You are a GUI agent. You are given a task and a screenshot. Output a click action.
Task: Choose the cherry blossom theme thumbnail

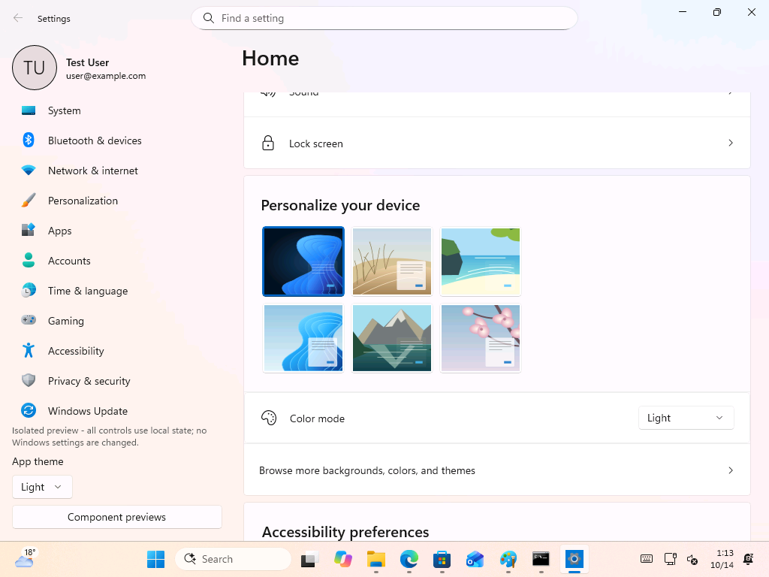pyautogui.click(x=481, y=338)
